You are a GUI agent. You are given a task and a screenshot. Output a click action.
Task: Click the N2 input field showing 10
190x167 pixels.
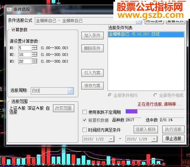tap(25, 55)
